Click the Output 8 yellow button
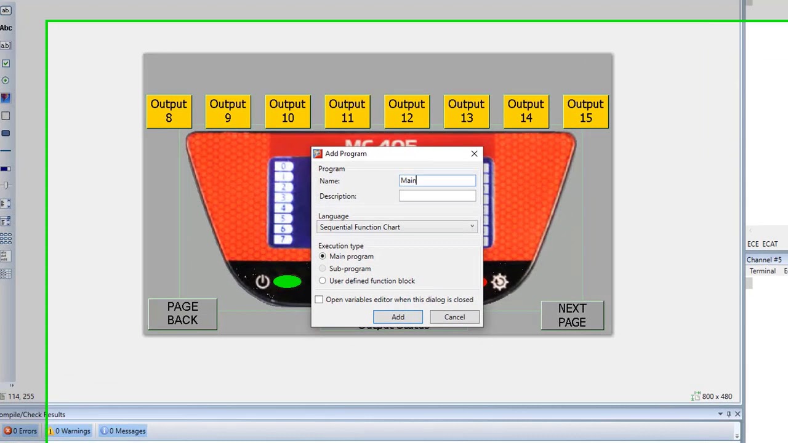 coord(169,111)
